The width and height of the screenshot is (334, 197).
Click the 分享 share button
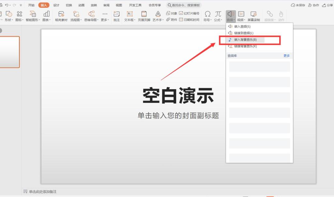tap(327, 5)
